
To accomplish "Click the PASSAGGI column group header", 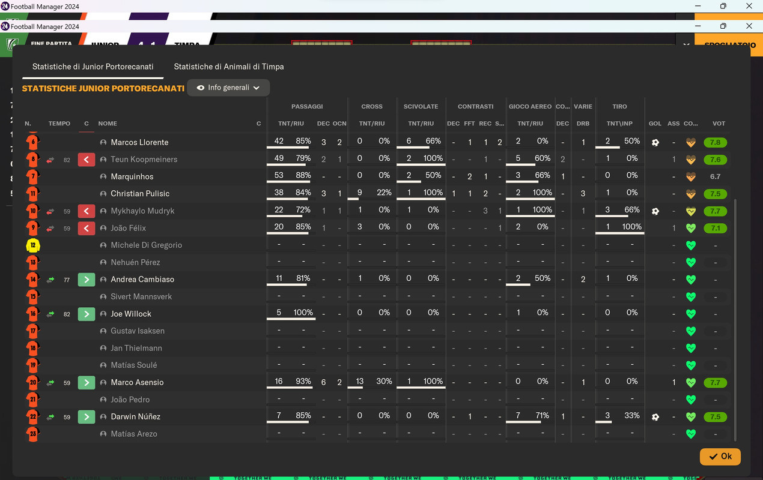I will click(x=307, y=106).
